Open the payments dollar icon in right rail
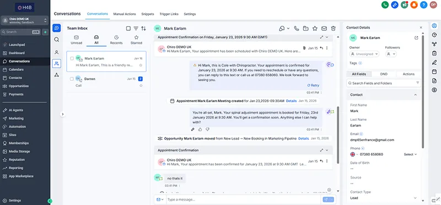441x205 pixels. (x=434, y=90)
